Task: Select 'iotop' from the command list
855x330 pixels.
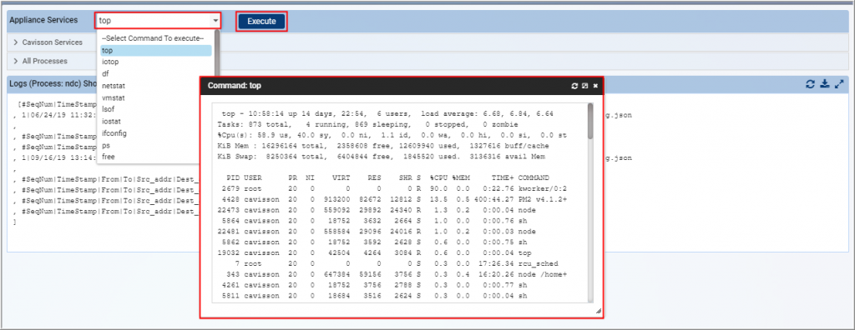Action: point(155,62)
